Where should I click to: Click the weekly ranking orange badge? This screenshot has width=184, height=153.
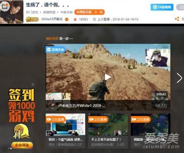pyautogui.click(x=89, y=12)
